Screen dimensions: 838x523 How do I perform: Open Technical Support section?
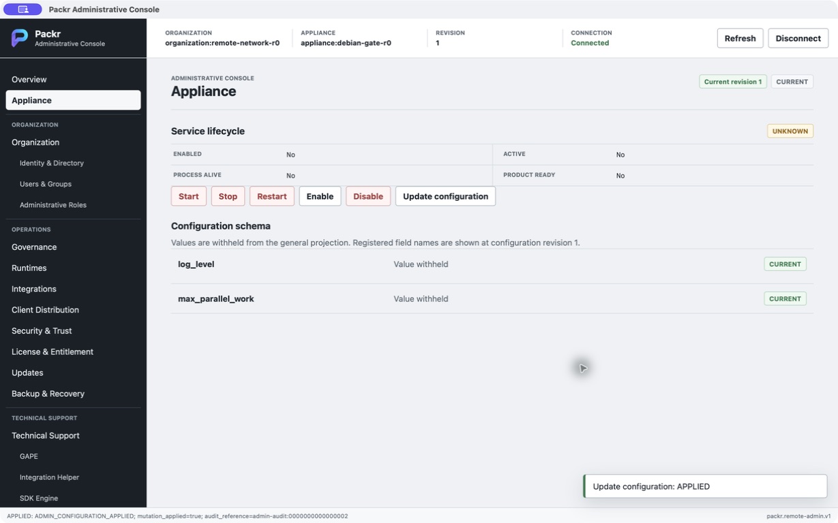pos(73,436)
